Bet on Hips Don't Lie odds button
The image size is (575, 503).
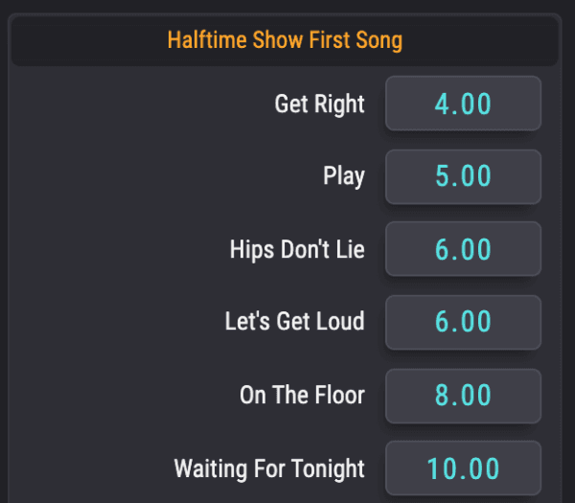[463, 249]
